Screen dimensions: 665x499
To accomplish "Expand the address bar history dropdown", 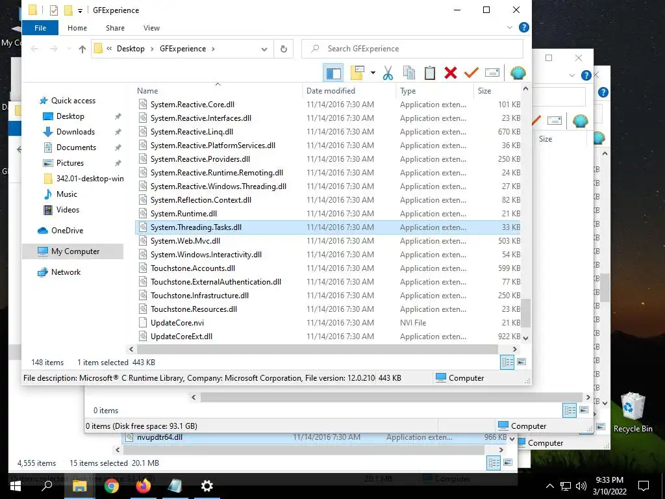I will [x=264, y=49].
